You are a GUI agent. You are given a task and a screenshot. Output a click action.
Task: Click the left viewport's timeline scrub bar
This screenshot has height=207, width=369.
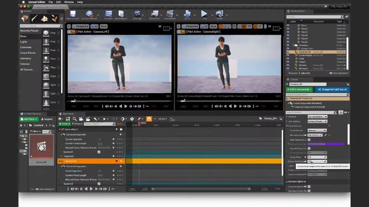pos(119,101)
